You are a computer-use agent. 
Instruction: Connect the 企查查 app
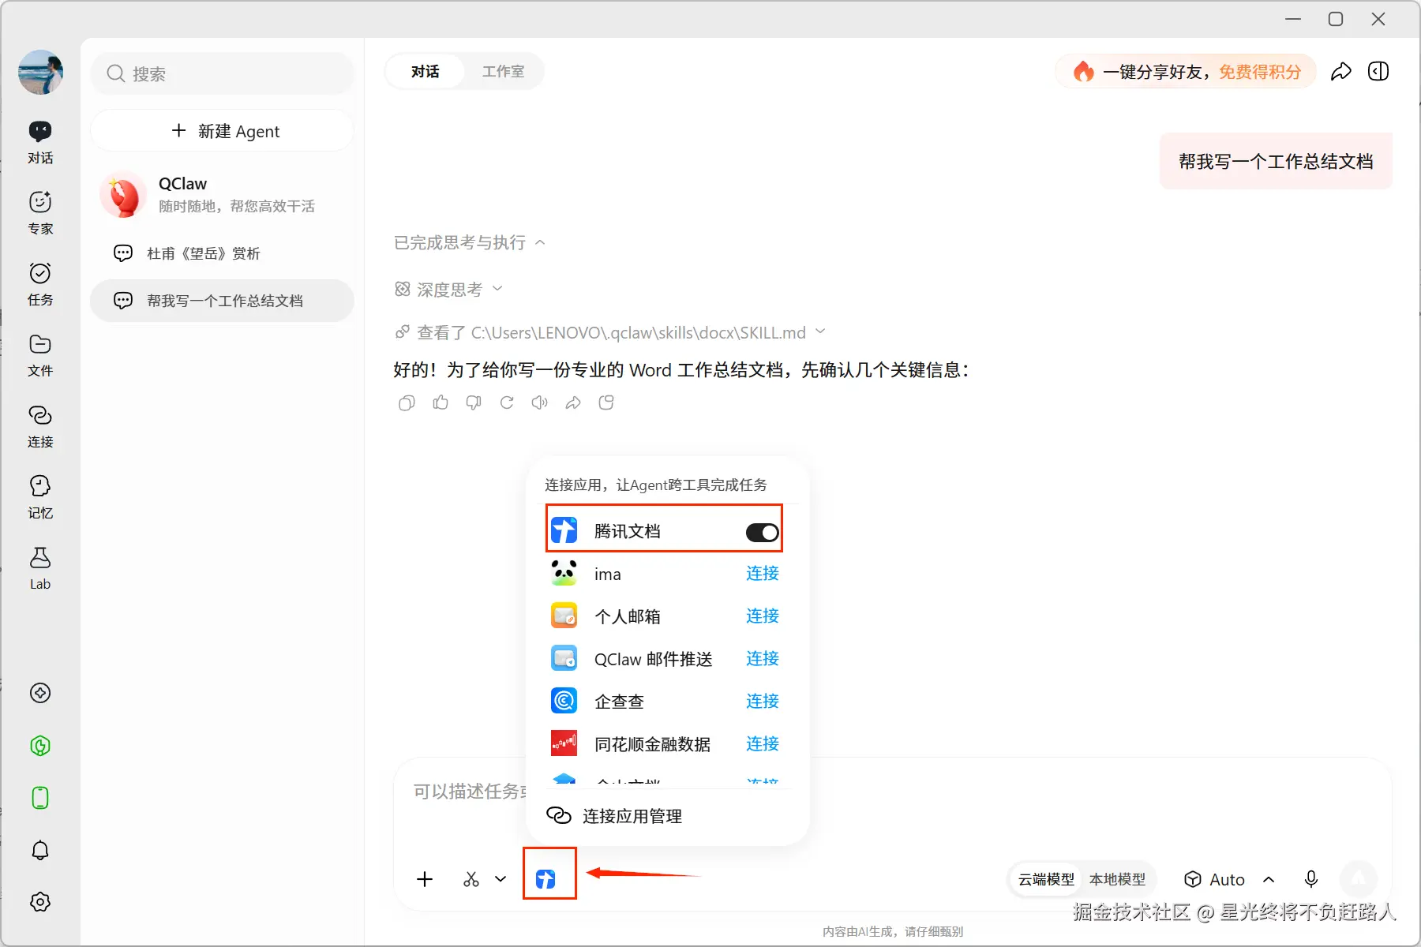[763, 702]
